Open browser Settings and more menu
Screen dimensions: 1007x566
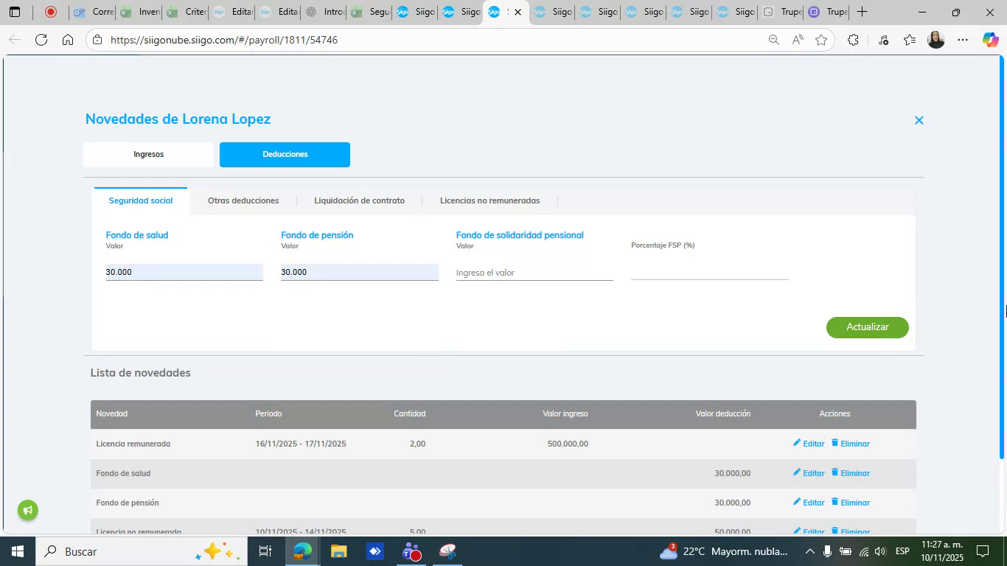tap(963, 40)
